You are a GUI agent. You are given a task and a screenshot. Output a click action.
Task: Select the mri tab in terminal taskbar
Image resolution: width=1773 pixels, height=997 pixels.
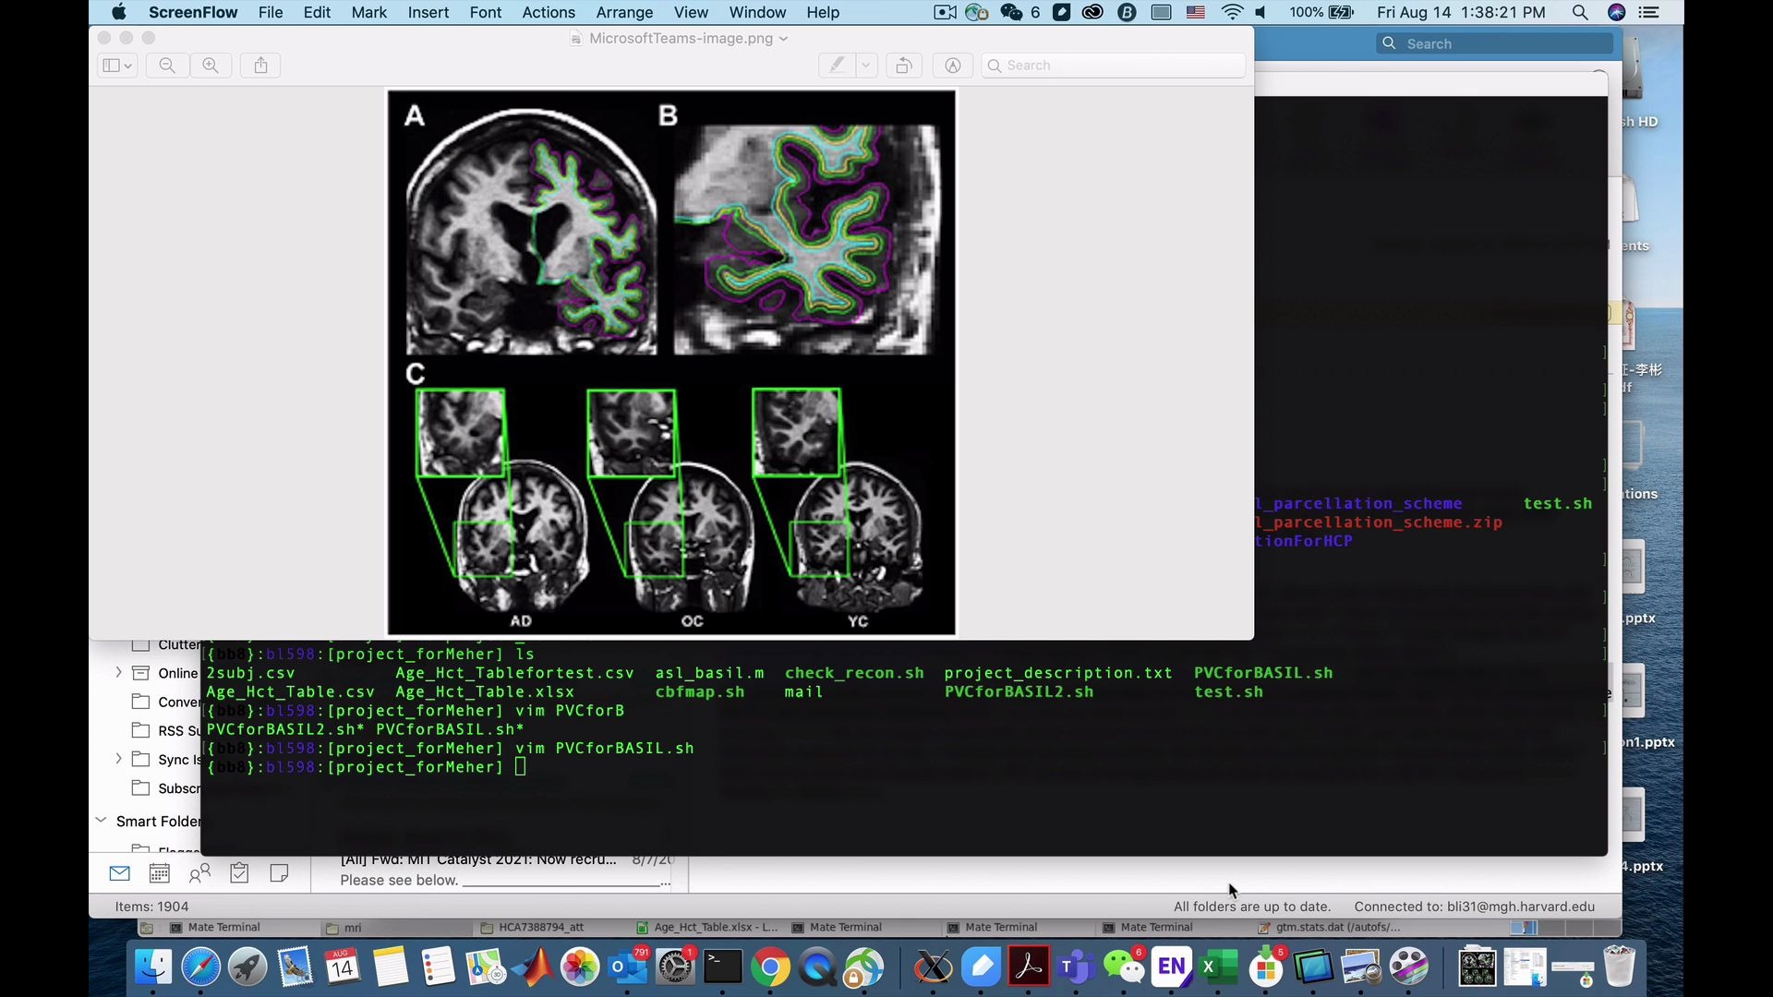click(352, 927)
